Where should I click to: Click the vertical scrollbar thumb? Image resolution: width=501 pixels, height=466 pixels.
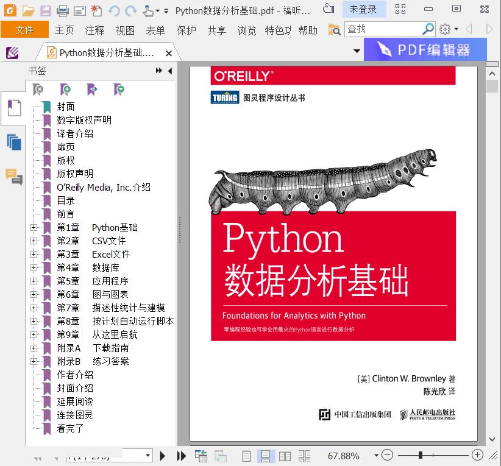(492, 86)
